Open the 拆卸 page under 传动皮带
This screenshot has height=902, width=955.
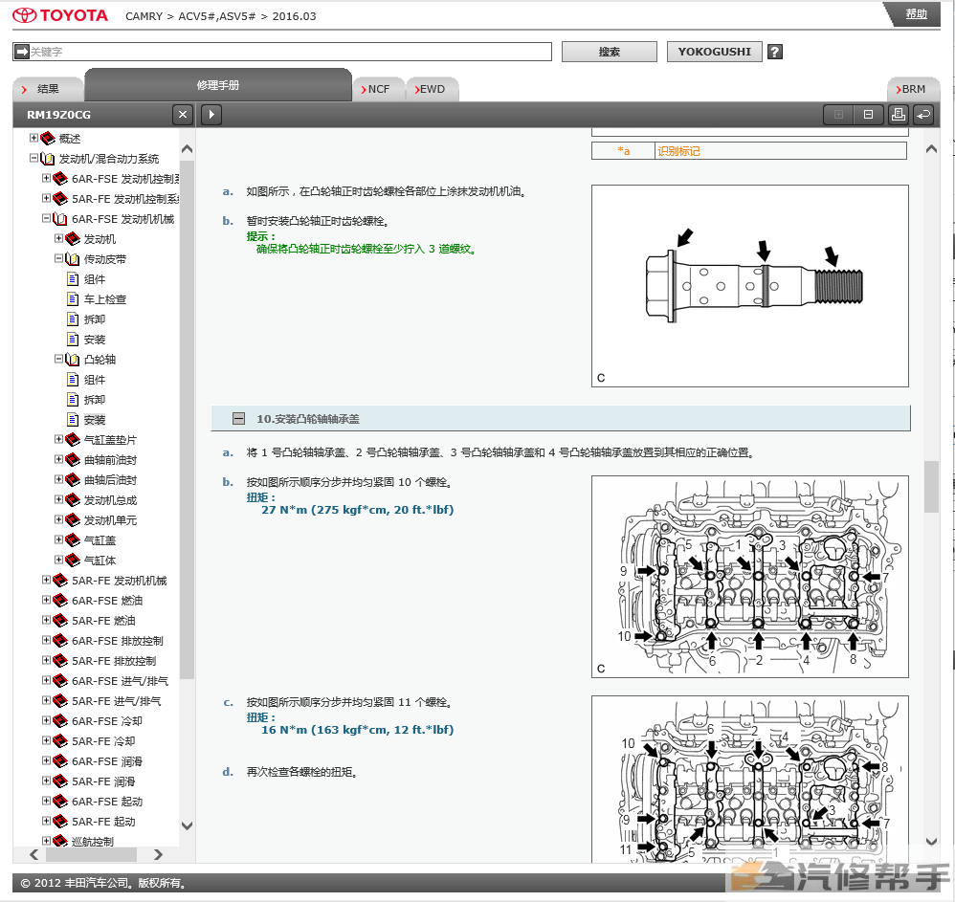click(95, 319)
